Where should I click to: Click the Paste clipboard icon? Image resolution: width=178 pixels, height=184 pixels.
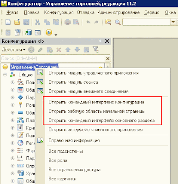(x=56, y=22)
